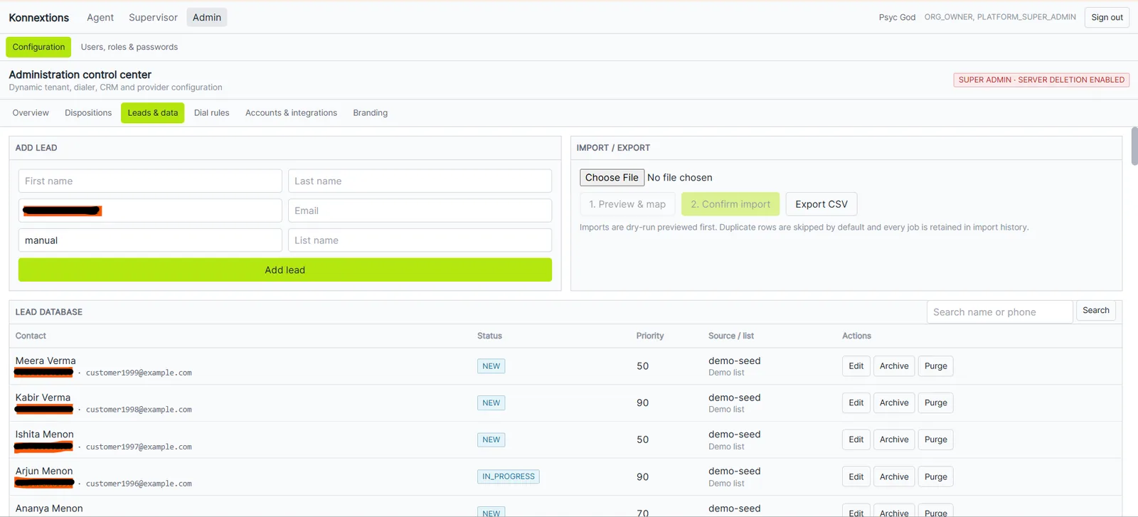Screen dimensions: 1138x517
Task: Select the Admin top navigation tab
Action: [x=207, y=17]
